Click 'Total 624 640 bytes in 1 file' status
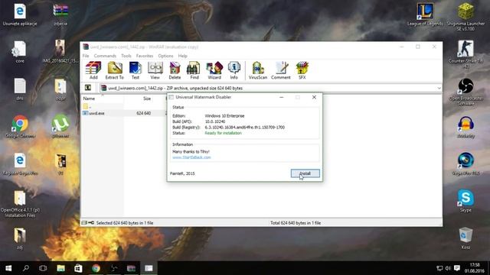490x275 pixels. coord(296,223)
